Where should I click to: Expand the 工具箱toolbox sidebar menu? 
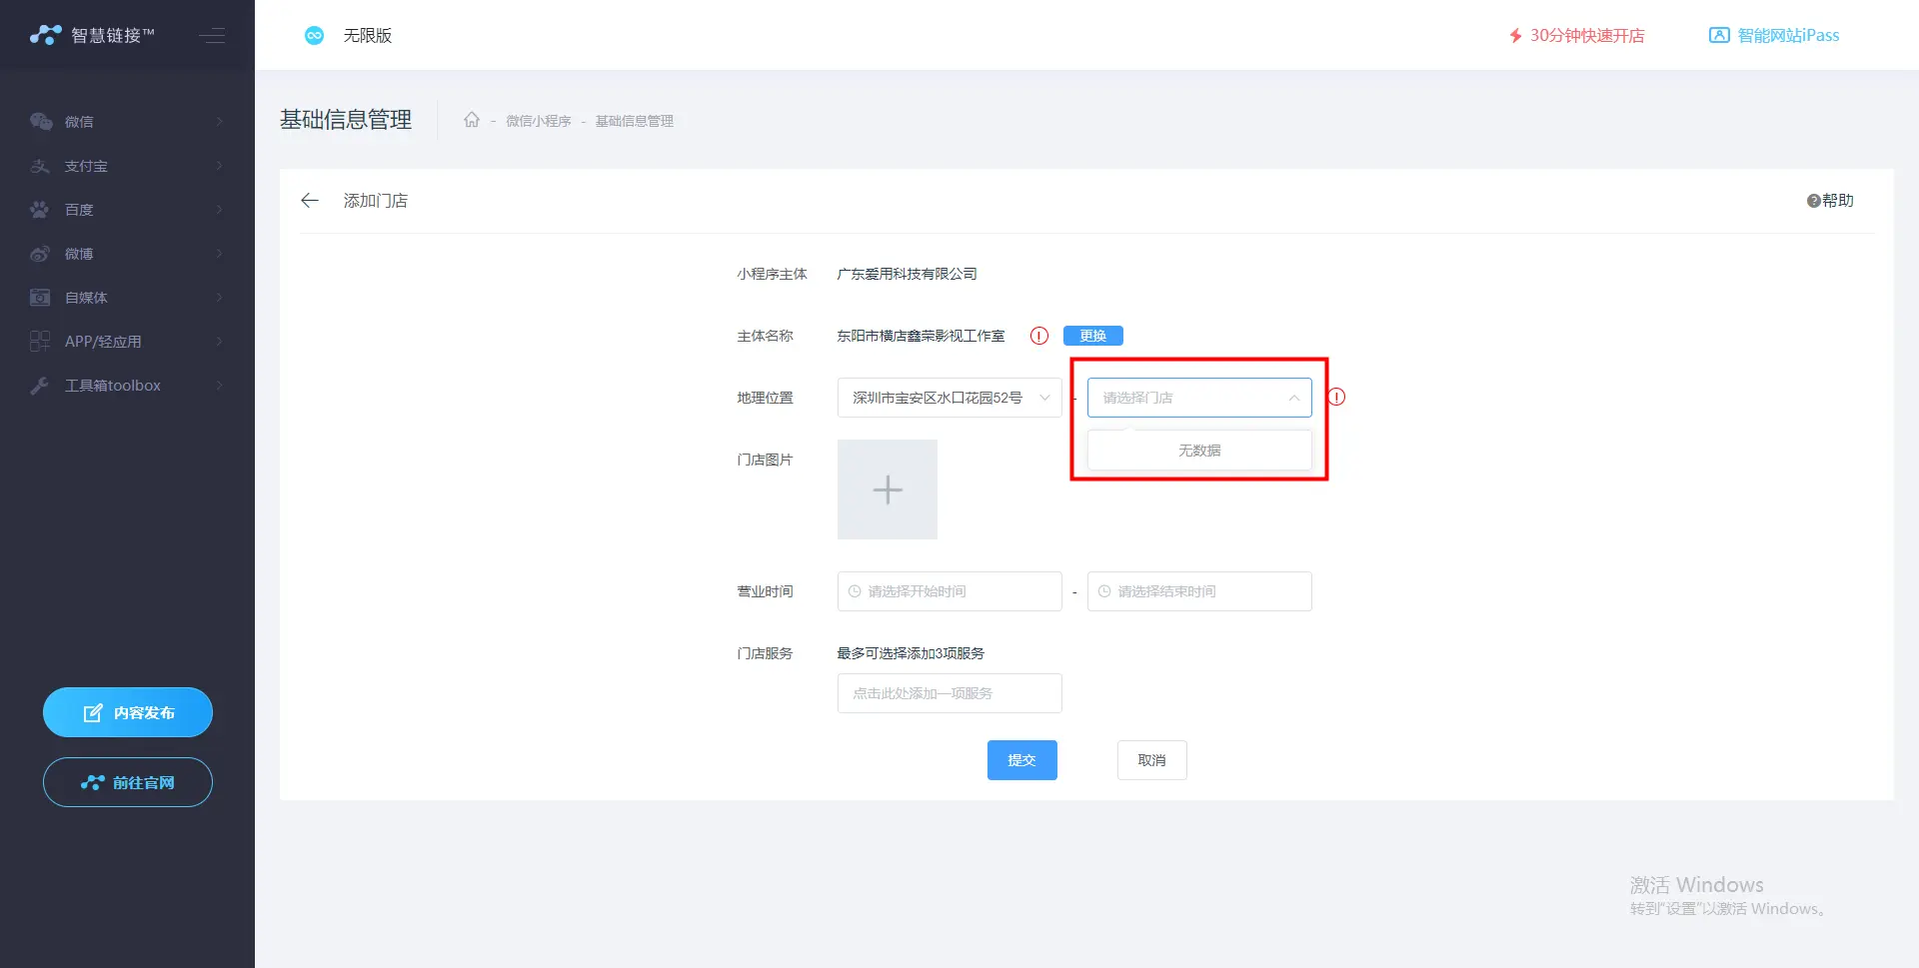127,386
